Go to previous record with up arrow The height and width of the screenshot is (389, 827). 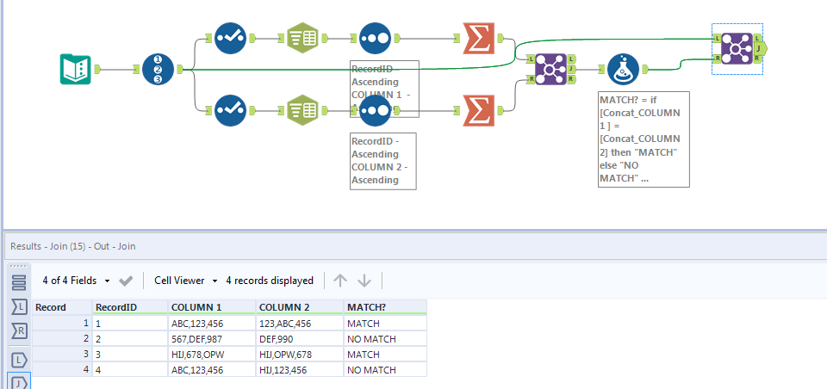340,281
